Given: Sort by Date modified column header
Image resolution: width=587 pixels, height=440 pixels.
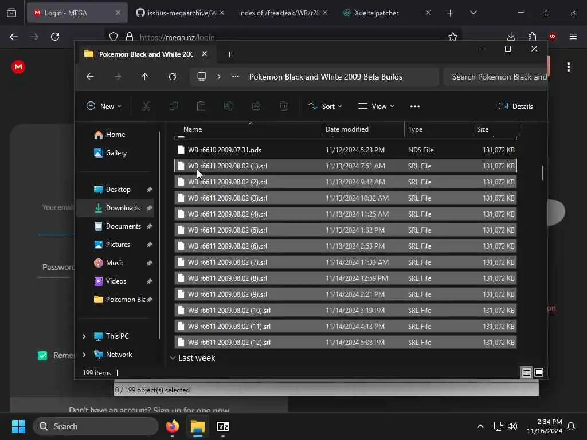Looking at the screenshot, I should (362, 129).
